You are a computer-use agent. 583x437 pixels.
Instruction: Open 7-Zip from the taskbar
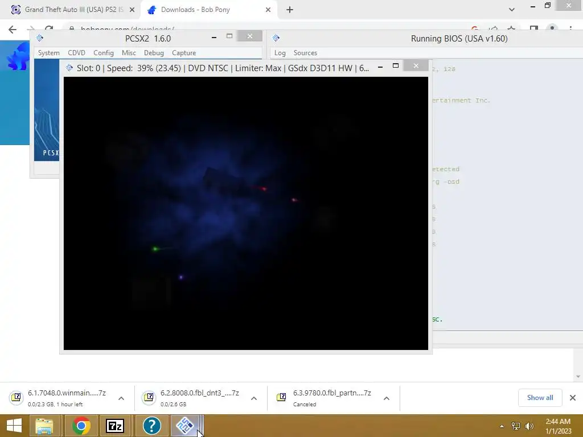pyautogui.click(x=115, y=426)
